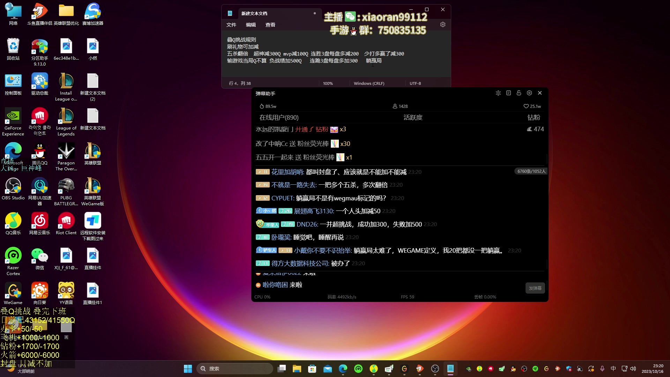This screenshot has width=670, height=377.
Task: Open the 腾讯QQ desktop shortcut
Action: (40, 154)
